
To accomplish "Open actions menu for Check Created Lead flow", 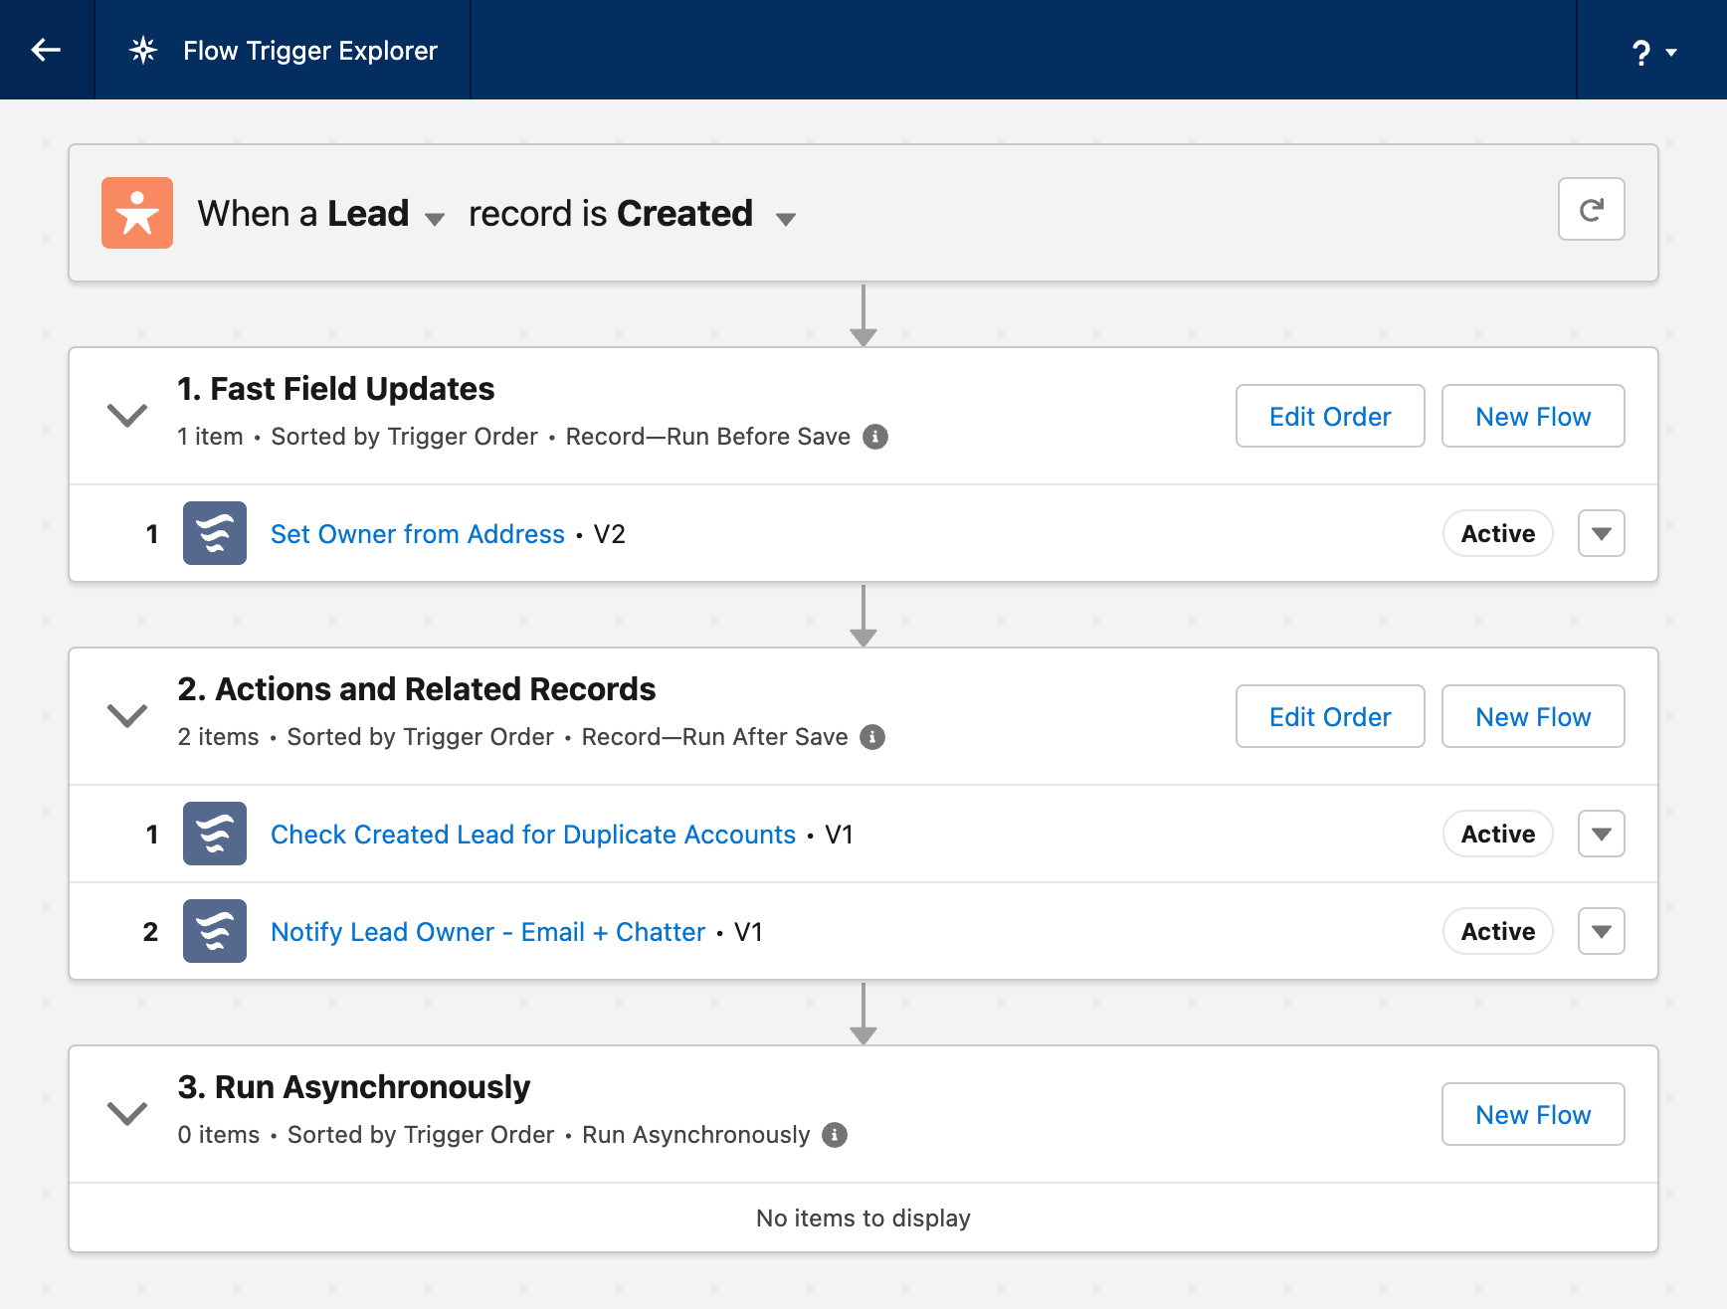I will (1602, 834).
